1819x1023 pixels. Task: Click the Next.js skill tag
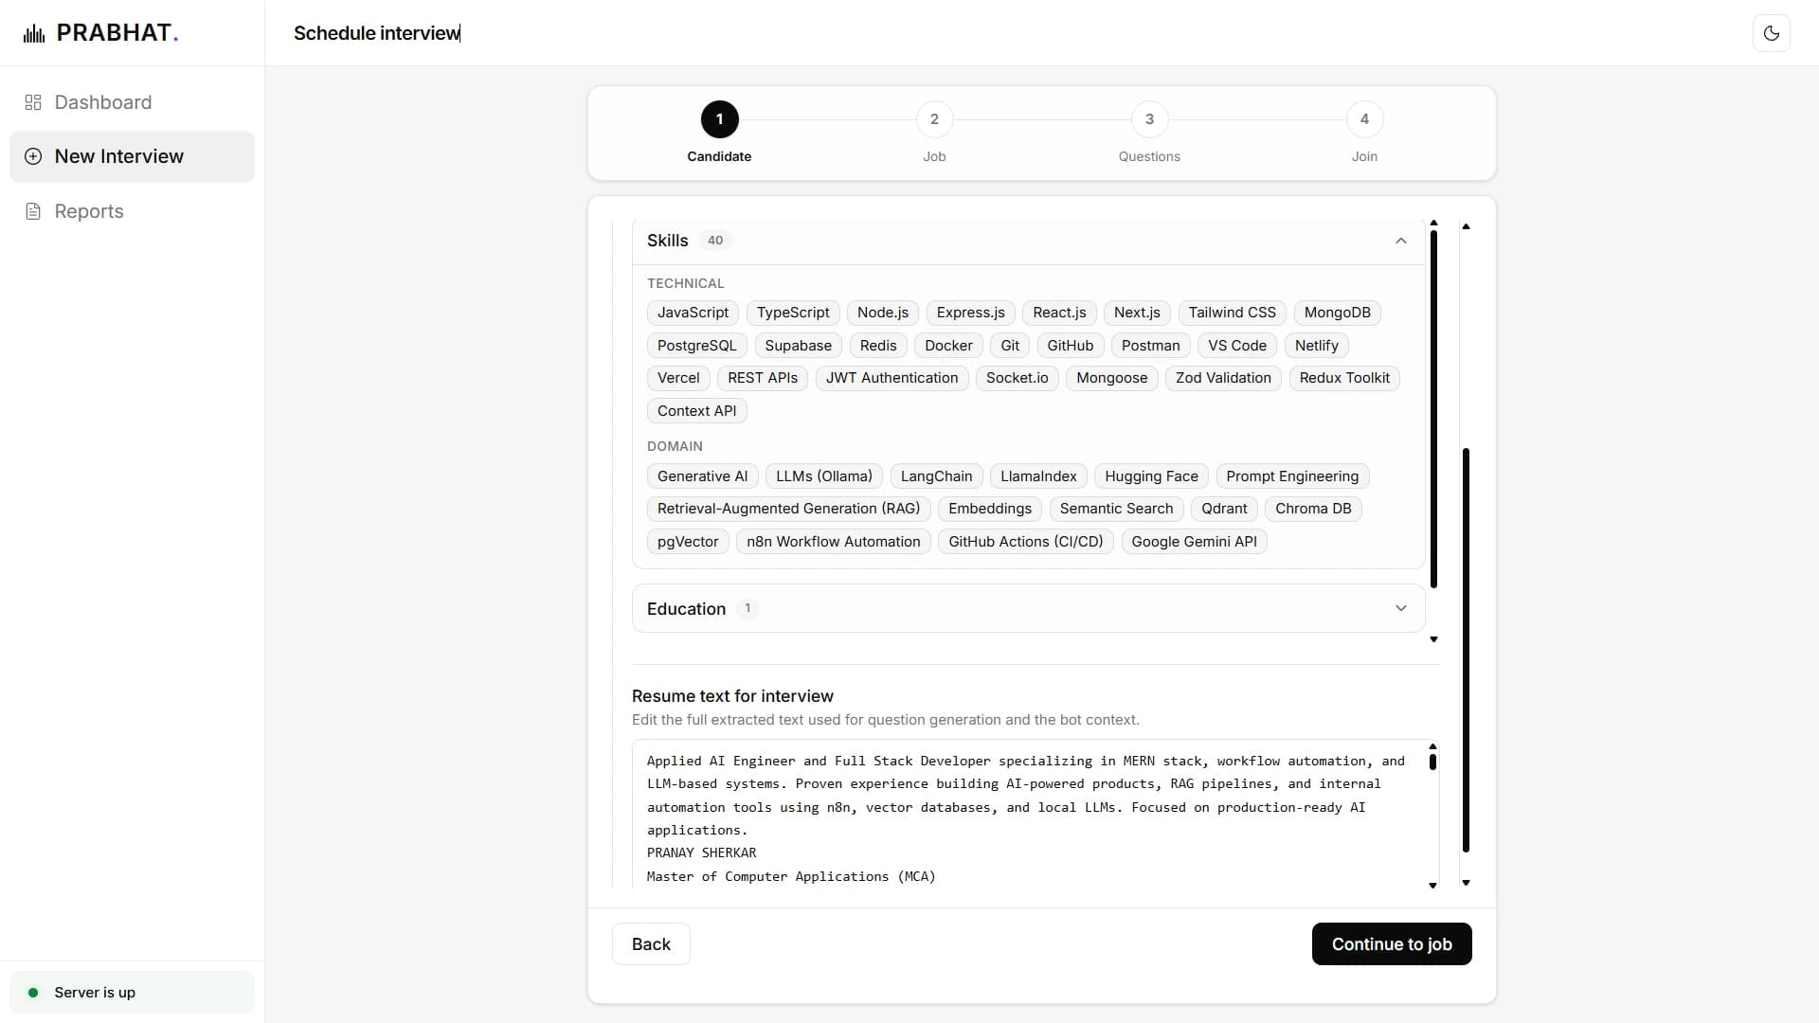click(1137, 313)
